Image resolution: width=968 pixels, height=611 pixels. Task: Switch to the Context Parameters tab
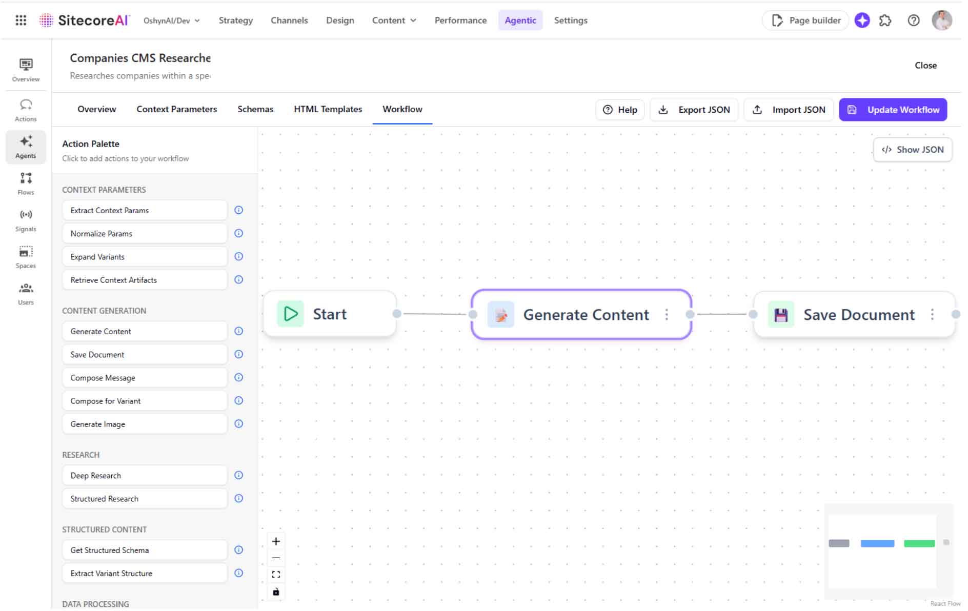tap(177, 110)
